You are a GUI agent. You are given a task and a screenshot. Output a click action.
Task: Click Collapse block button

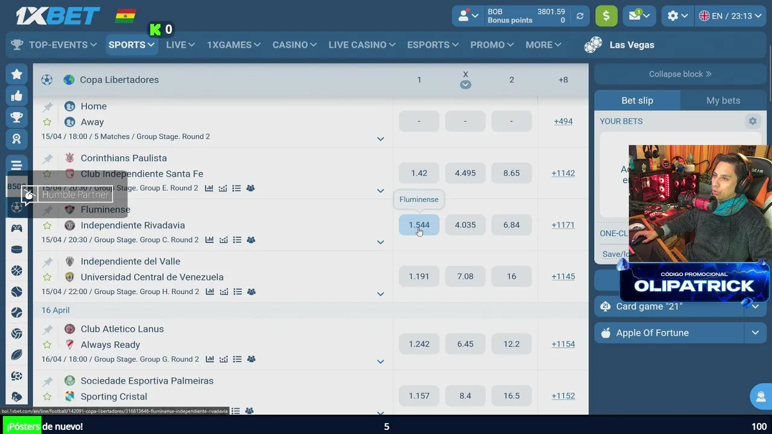[x=680, y=74]
